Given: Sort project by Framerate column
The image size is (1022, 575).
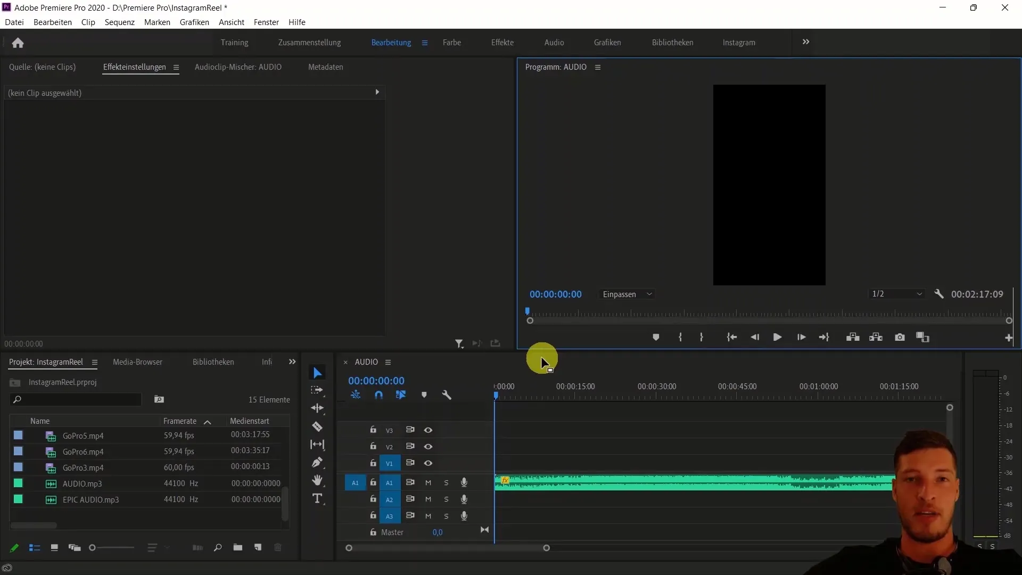Looking at the screenshot, I should click(x=180, y=421).
